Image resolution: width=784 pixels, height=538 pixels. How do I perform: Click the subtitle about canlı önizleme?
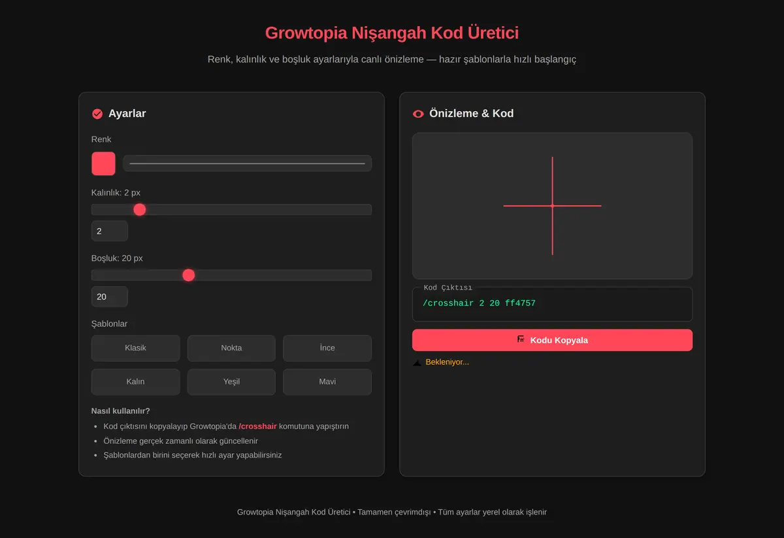392,59
